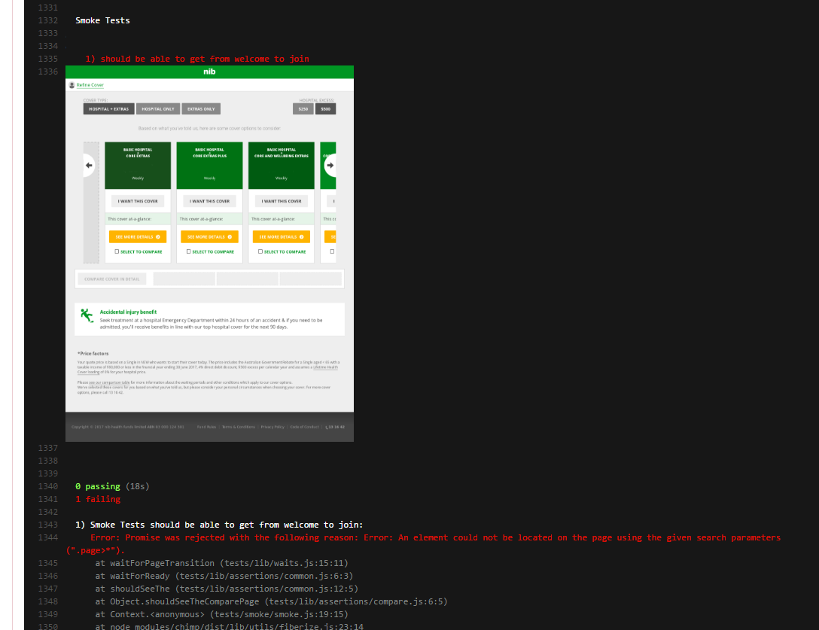Click the Accidental injury benefit falling-person icon
The width and height of the screenshot is (819, 630).
tap(87, 315)
